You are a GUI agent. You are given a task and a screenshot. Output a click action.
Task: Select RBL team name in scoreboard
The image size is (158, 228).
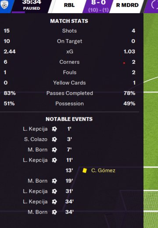click(69, 5)
